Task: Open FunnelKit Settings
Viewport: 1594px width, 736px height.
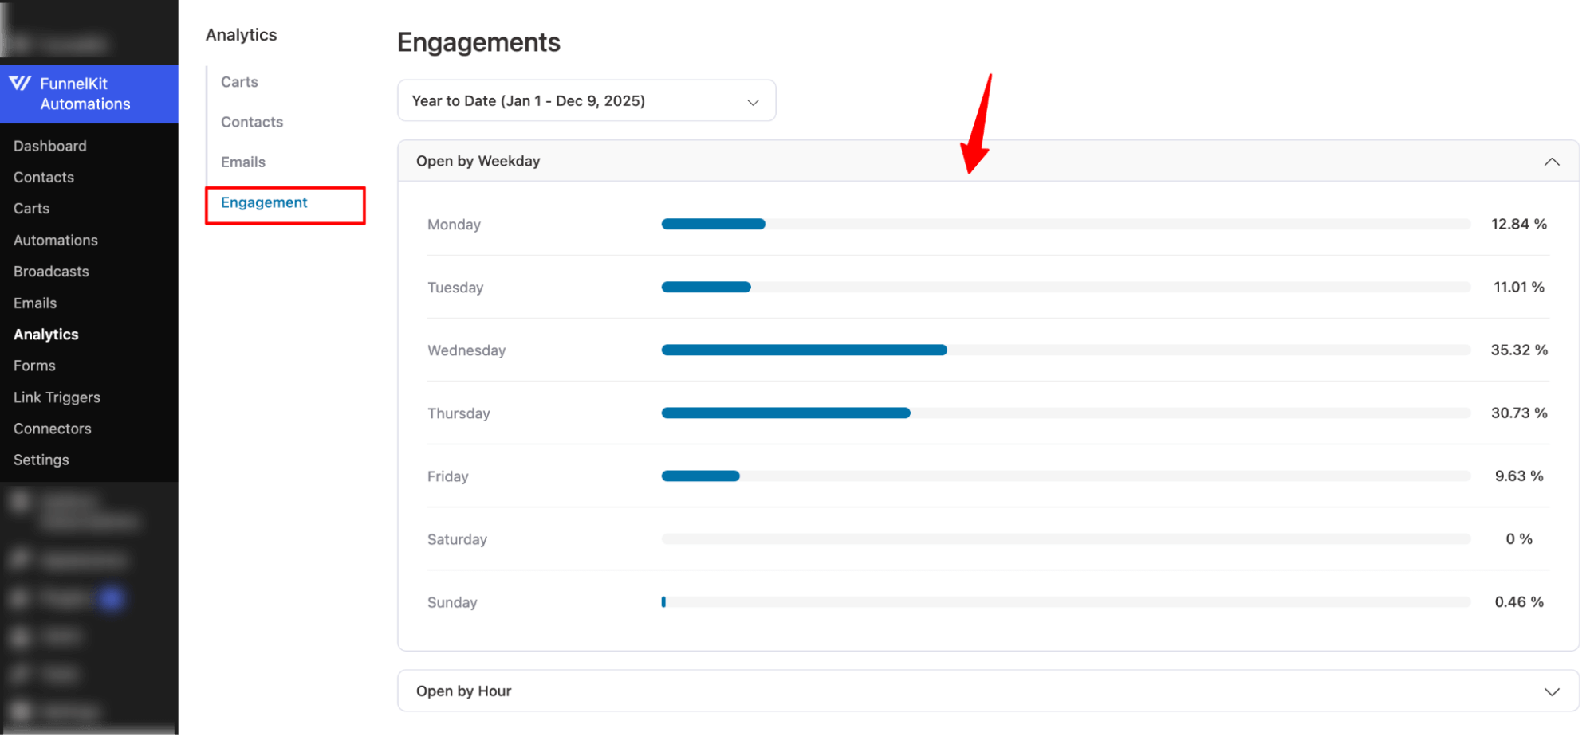Action: point(41,460)
